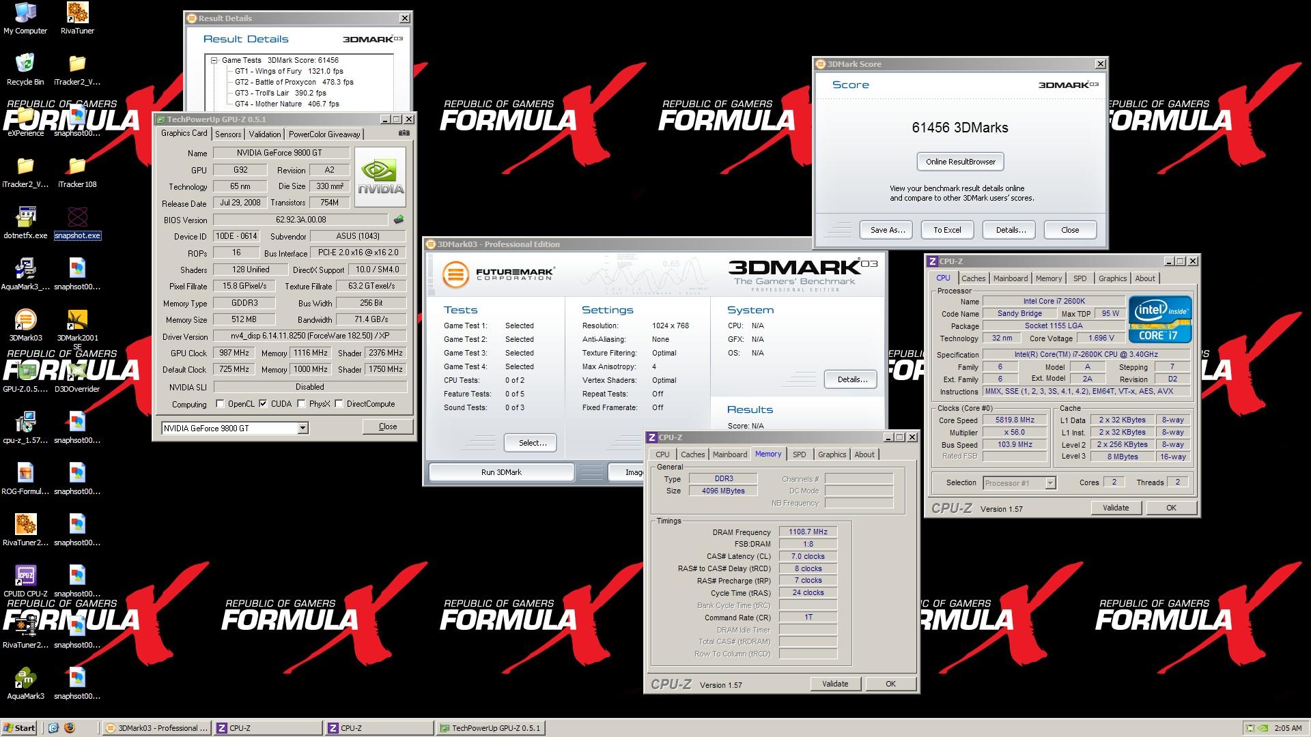Screen dimensions: 1311x737
Task: Enable the PhysX checkbox in GPU-Z
Action: (x=301, y=404)
